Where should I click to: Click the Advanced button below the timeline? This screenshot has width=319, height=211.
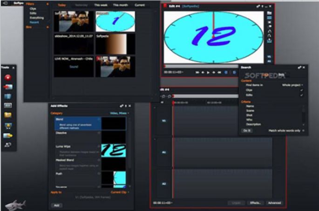point(274,203)
